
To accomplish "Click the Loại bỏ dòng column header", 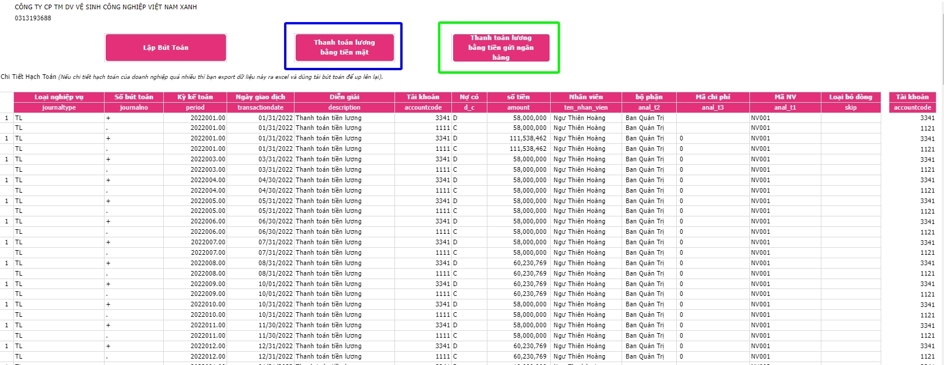I will tap(850, 97).
